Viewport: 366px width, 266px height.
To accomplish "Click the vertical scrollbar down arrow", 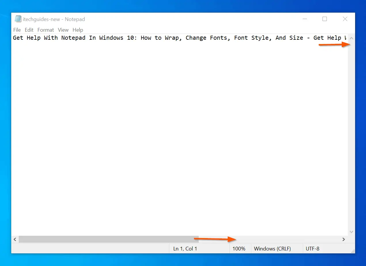I will point(351,232).
